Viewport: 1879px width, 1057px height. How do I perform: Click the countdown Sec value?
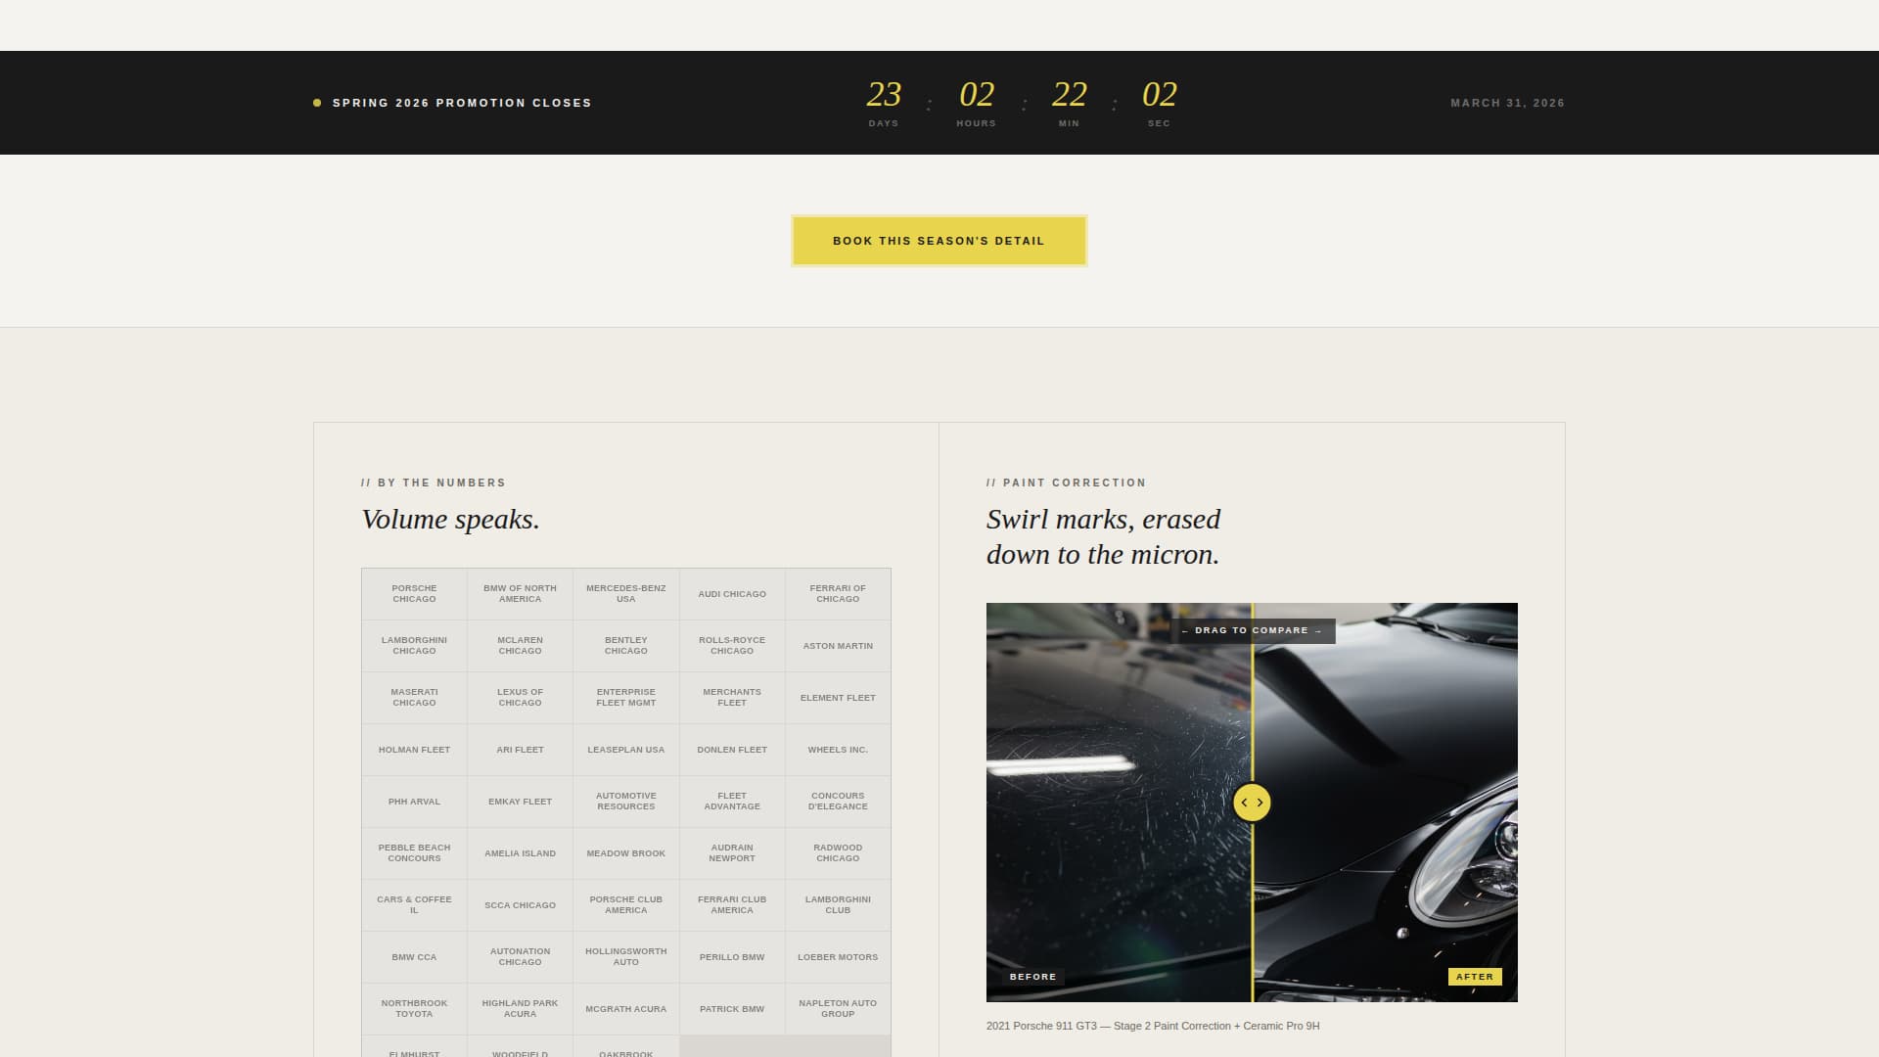click(x=1160, y=94)
